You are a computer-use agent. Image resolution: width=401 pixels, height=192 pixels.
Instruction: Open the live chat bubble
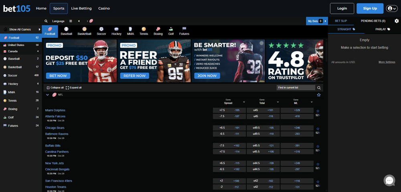[x=389, y=181]
